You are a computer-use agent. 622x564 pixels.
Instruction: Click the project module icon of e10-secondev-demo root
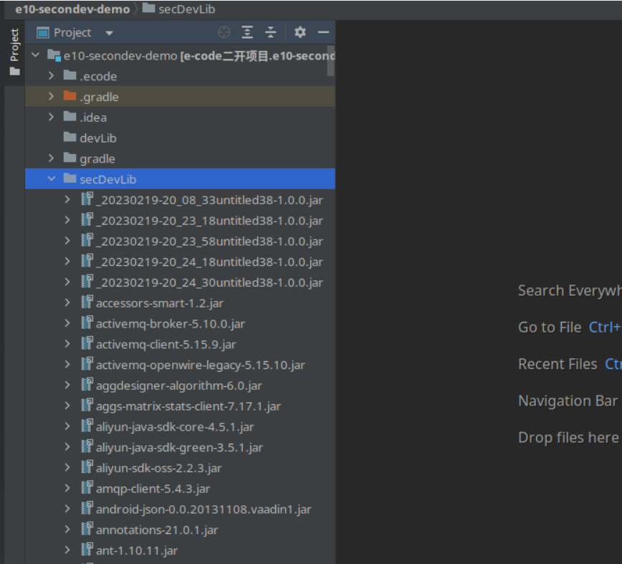coord(54,55)
